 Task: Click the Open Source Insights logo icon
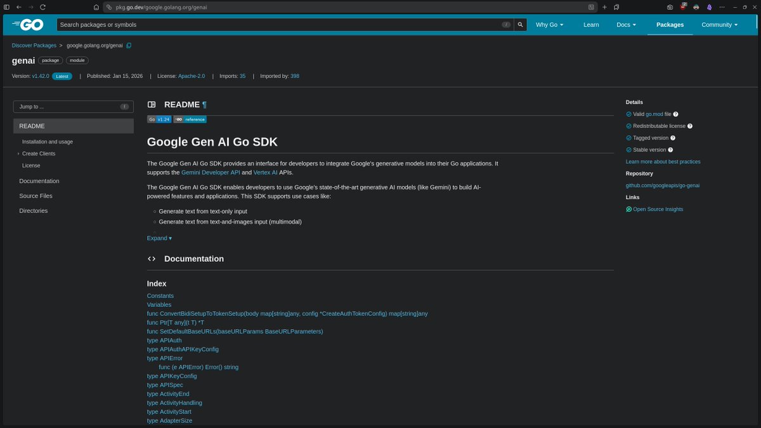tap(629, 209)
